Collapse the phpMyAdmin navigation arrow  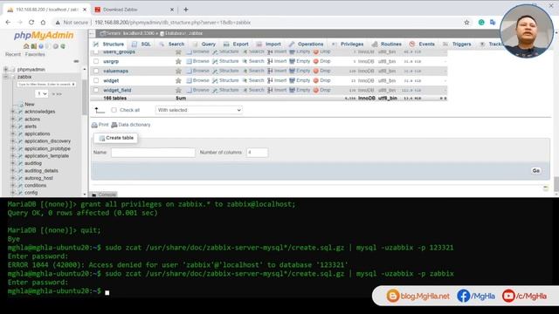[x=92, y=33]
